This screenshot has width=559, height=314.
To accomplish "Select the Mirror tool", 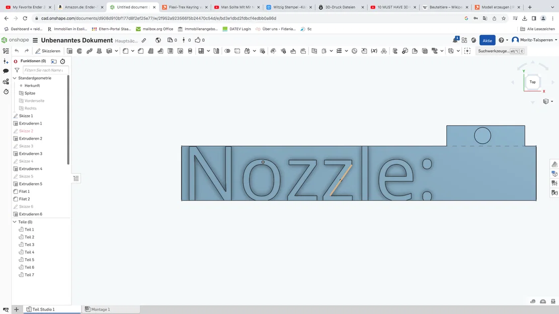I will coord(216,51).
